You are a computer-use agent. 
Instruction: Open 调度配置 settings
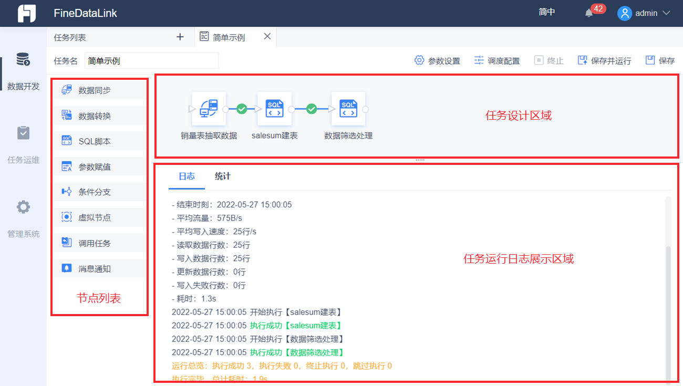[497, 61]
